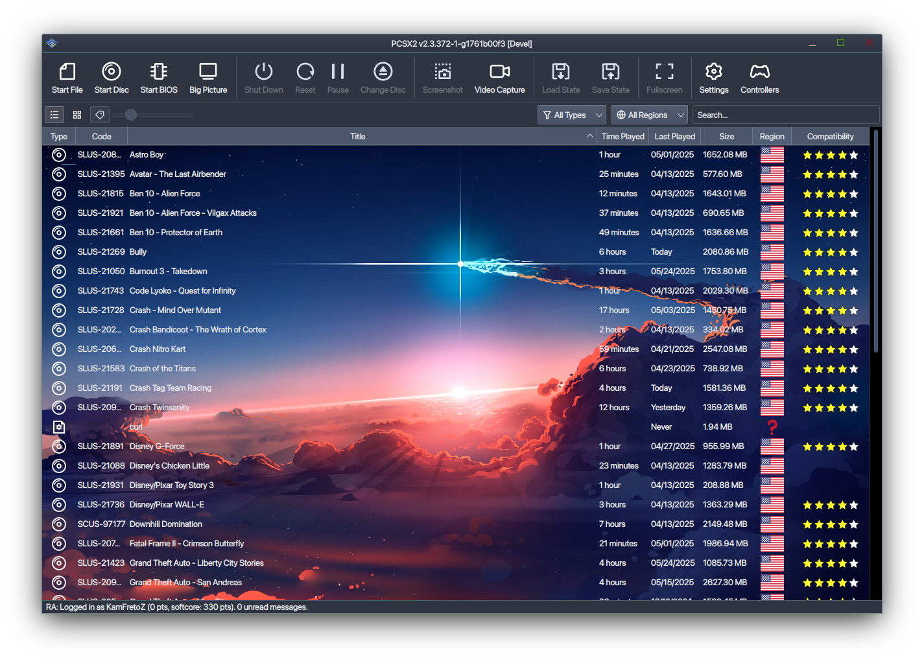Screen dimensions: 924x663
Task: Click the Start File icon
Action: 67,71
